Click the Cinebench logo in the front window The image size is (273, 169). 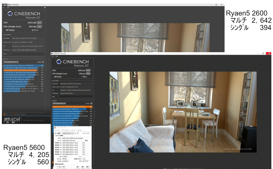point(59,62)
